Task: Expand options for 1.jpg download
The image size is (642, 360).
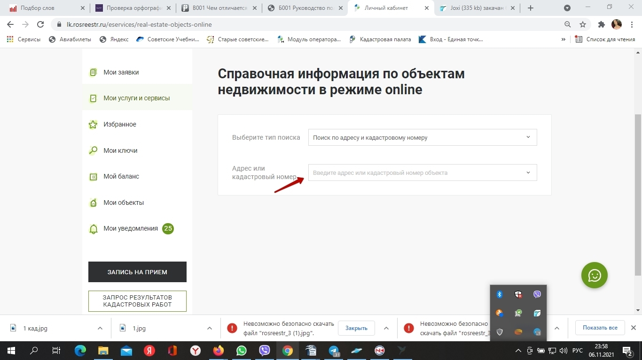Action: click(210, 328)
